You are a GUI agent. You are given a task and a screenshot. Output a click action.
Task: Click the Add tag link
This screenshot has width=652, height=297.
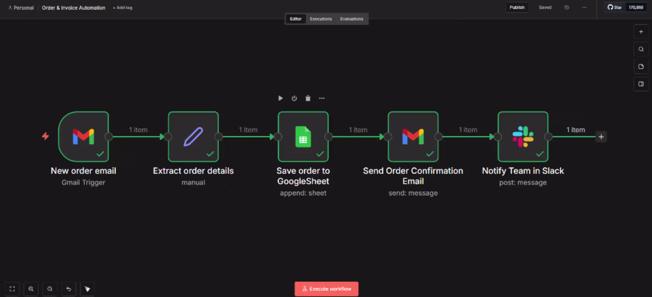pyautogui.click(x=122, y=8)
